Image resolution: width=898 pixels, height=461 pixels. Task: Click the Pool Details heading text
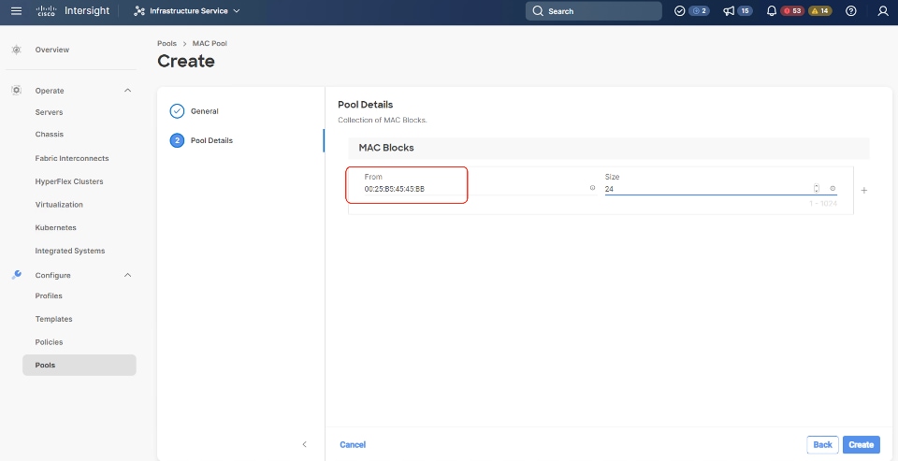point(366,105)
